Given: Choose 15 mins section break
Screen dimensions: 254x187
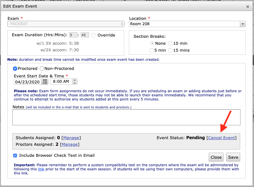Looking at the screenshot, I should click(x=170, y=50).
